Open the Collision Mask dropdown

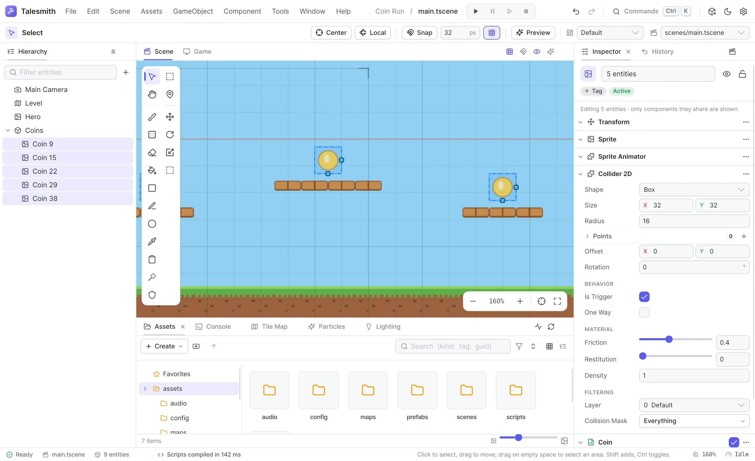694,421
